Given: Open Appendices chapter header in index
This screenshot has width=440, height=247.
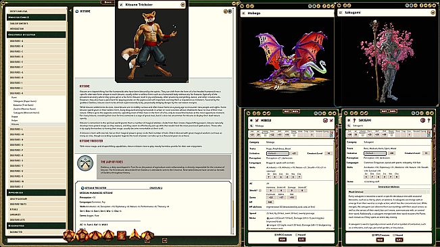Looking at the screenshot, I should pos(36,192).
